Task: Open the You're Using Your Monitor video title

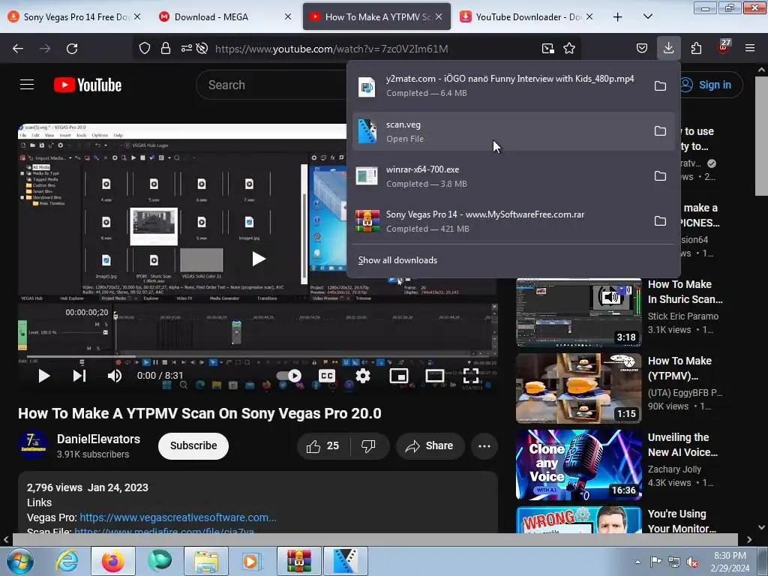Action: [x=682, y=521]
